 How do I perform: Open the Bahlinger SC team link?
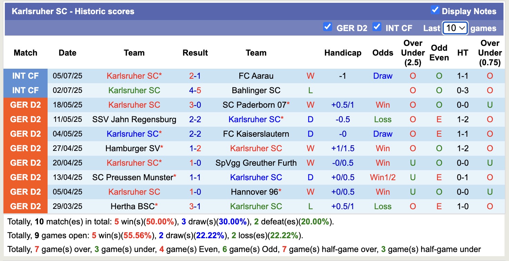point(256,90)
